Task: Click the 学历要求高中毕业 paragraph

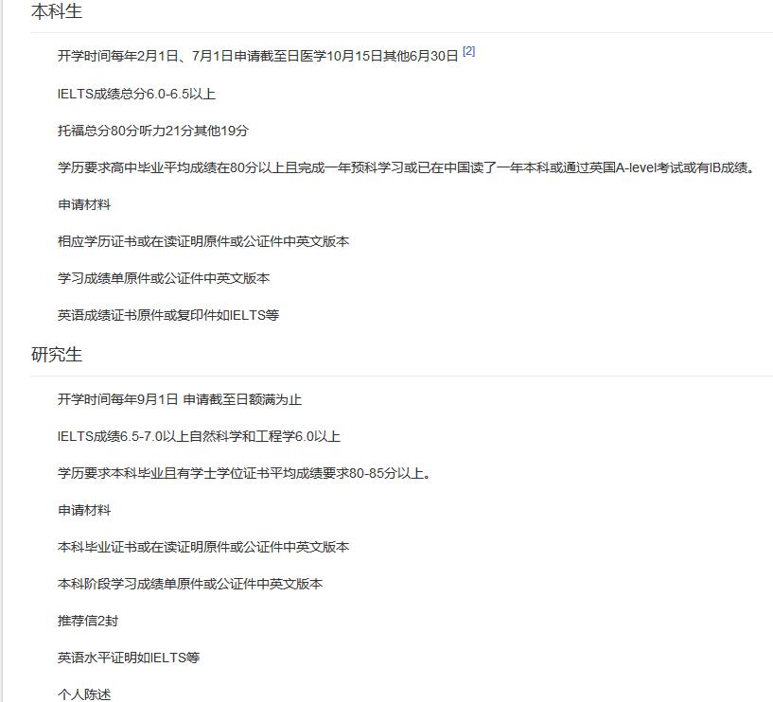Action: [405, 167]
